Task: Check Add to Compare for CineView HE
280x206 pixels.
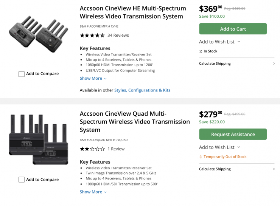Action: [x=22, y=74]
